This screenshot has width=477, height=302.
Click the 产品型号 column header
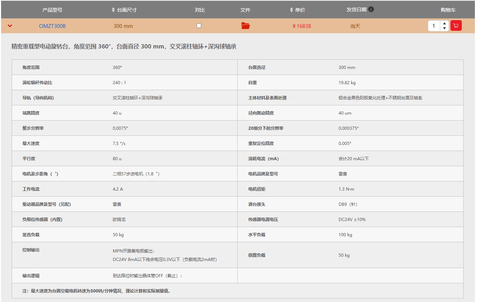coord(52,10)
